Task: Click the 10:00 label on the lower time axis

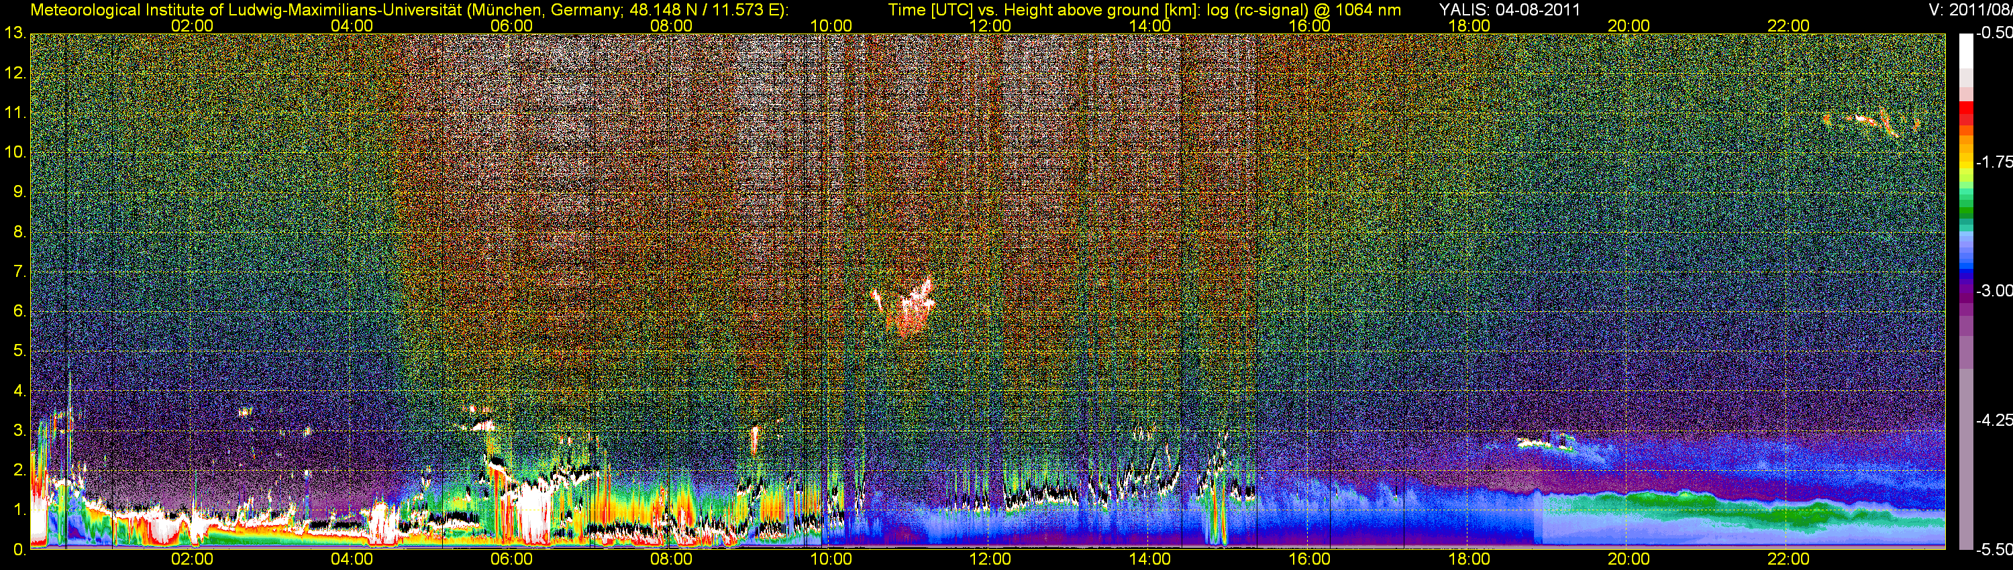Action: coord(831,559)
